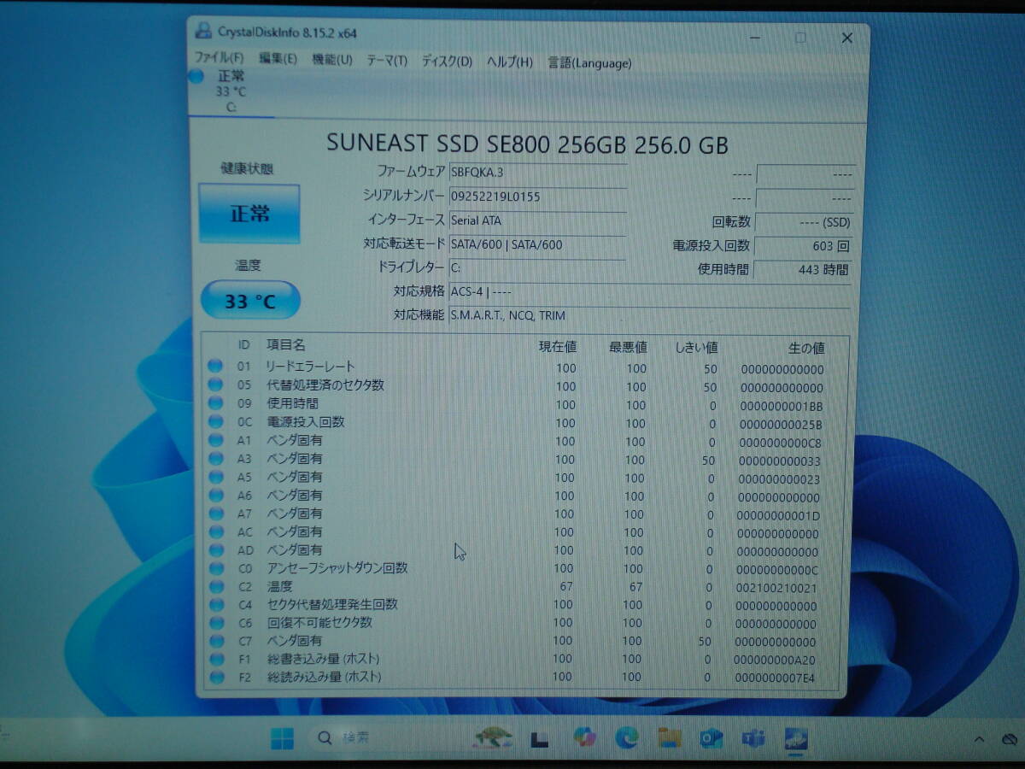1025x769 pixels.
Task: Click the raw value 002100210021
Action: [776, 589]
